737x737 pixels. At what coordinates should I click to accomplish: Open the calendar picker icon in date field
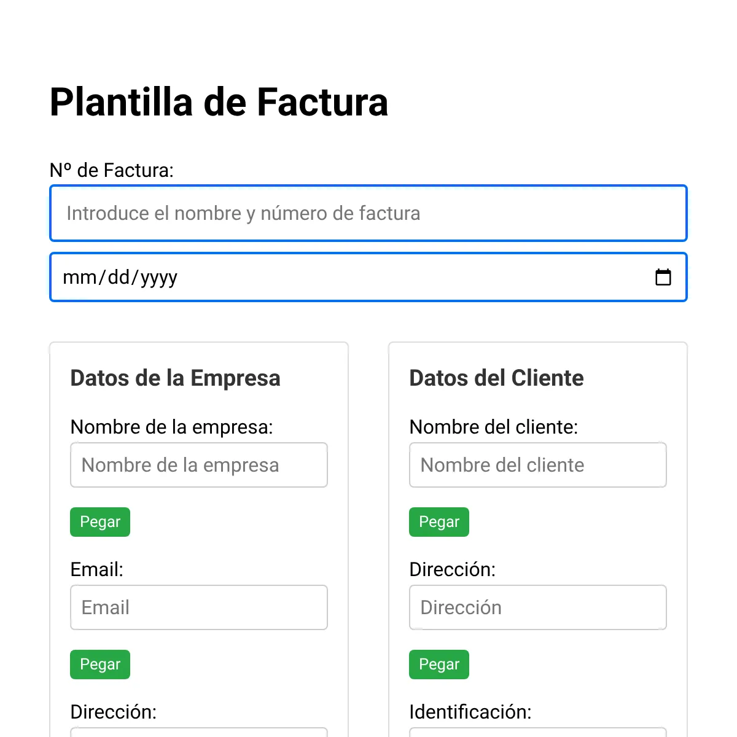pos(663,277)
